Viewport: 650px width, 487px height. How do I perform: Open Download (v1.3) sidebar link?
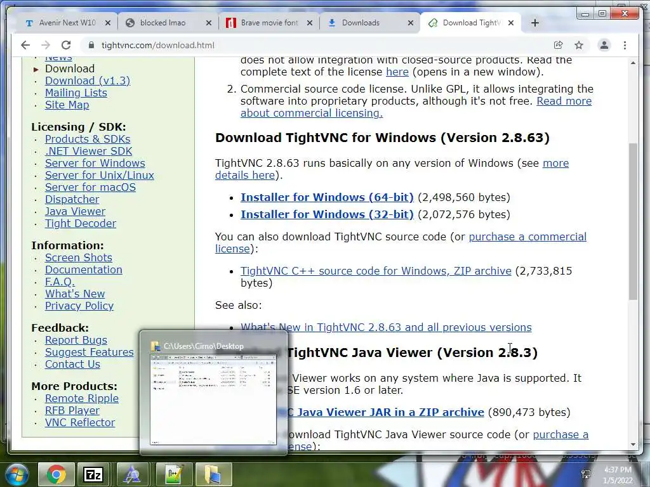88,81
